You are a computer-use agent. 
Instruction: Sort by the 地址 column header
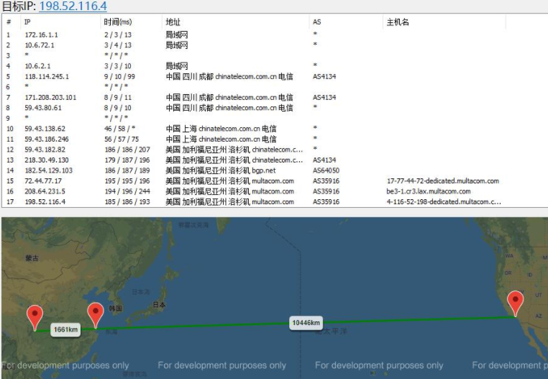point(173,22)
